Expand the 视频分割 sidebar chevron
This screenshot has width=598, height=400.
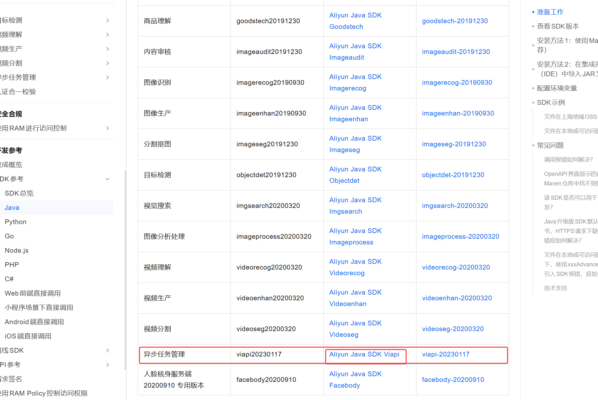[x=108, y=63]
